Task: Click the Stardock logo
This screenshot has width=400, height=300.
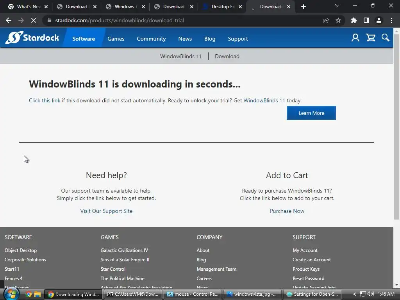Action: (x=32, y=38)
